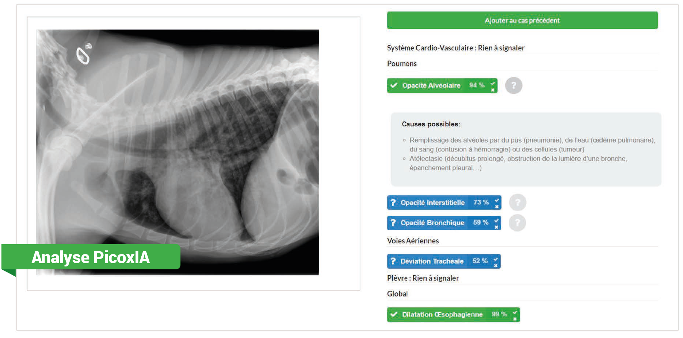The height and width of the screenshot is (338, 683).
Task: Expand the Déviation Trachéale 52% finding
Action: [439, 261]
